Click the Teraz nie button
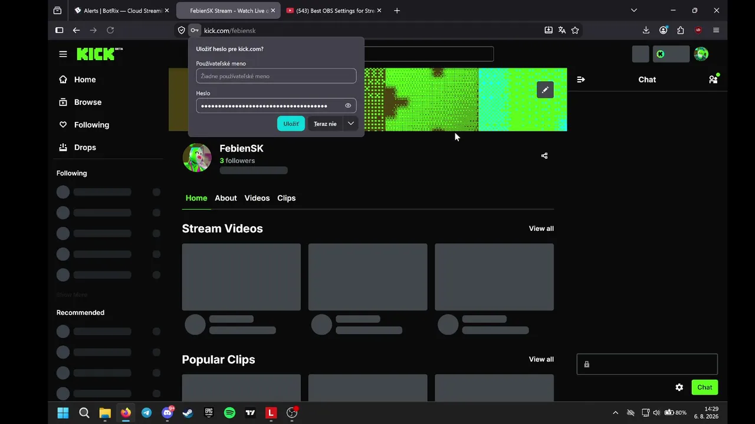Viewport: 755px width, 424px height. point(325,124)
